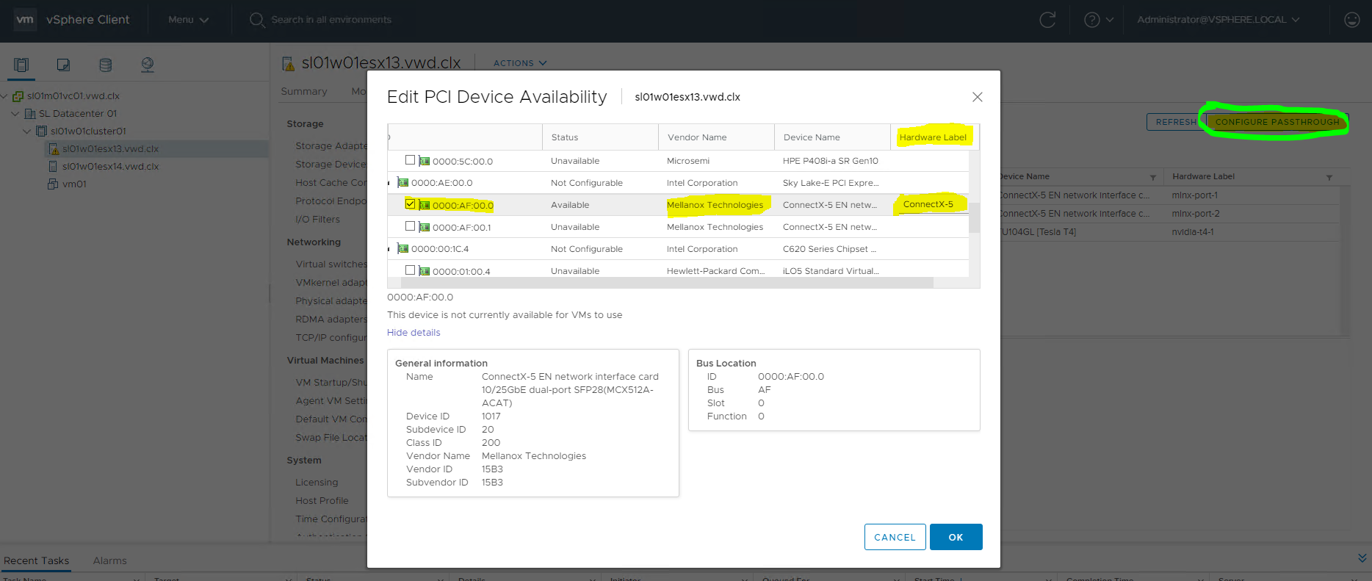This screenshot has width=1372, height=581.
Task: Check the 0000:AF:00.1 device checkbox
Action: tap(411, 226)
